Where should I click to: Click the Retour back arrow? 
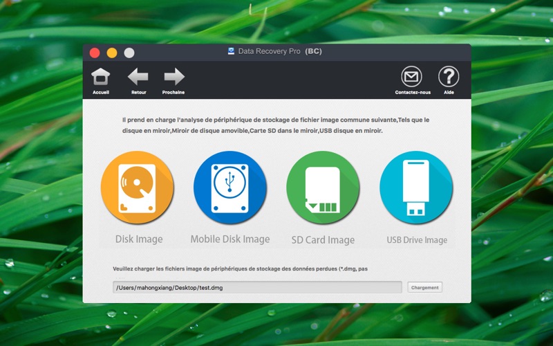pos(138,77)
